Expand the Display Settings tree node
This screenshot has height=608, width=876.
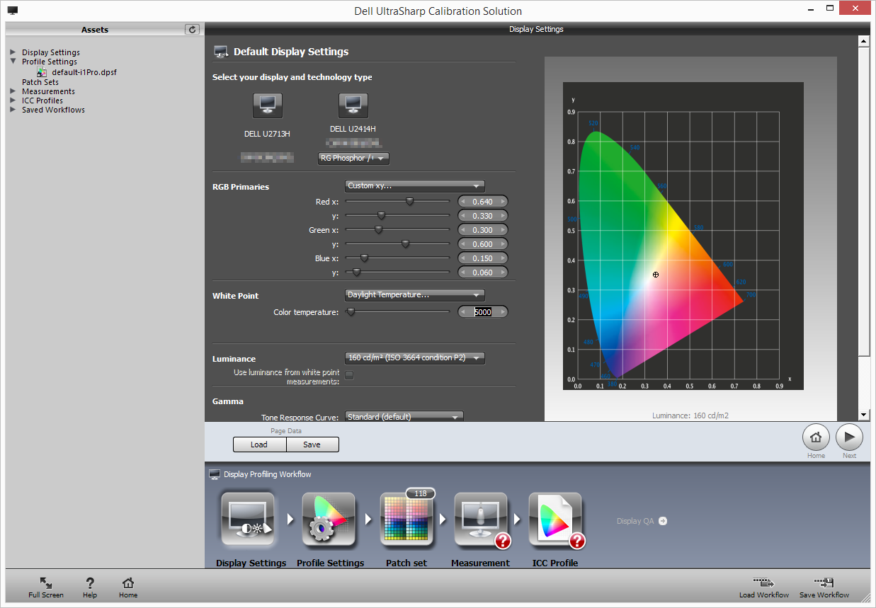[x=13, y=52]
